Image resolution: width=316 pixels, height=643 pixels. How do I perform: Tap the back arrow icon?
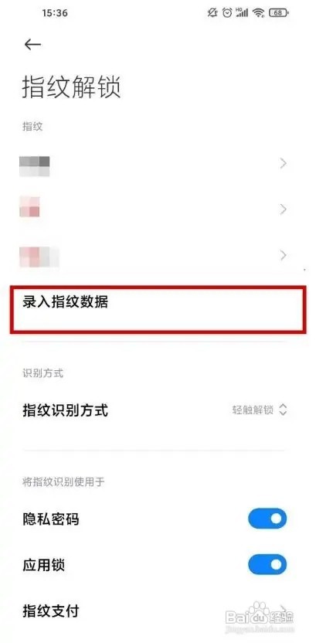(x=32, y=45)
